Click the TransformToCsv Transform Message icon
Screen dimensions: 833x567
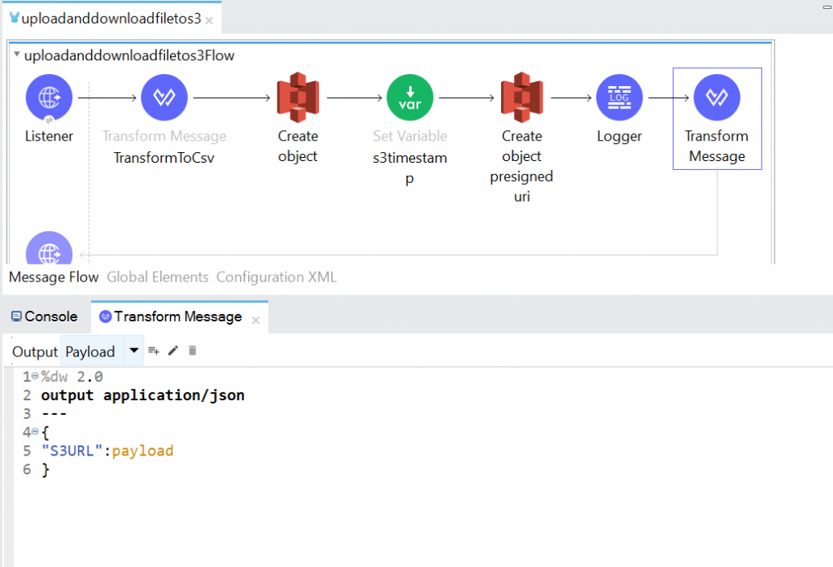(x=164, y=97)
